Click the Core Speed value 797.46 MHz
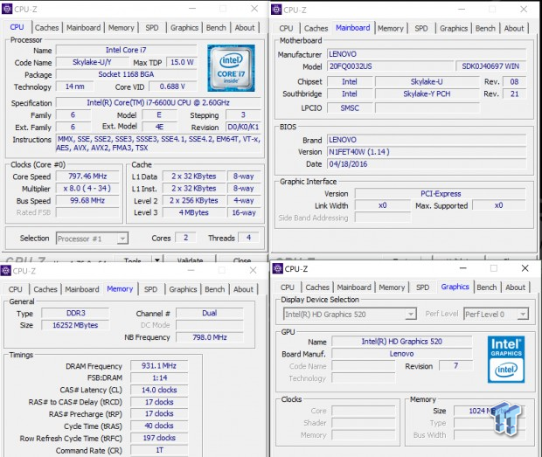 (87, 177)
